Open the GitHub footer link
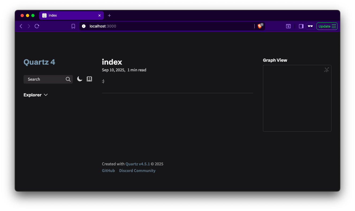 coord(108,171)
